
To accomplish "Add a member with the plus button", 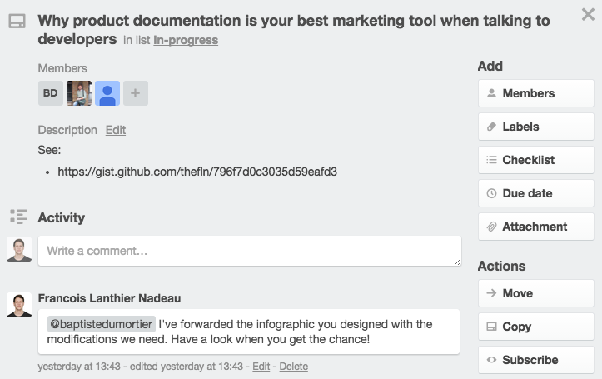I will 136,93.
